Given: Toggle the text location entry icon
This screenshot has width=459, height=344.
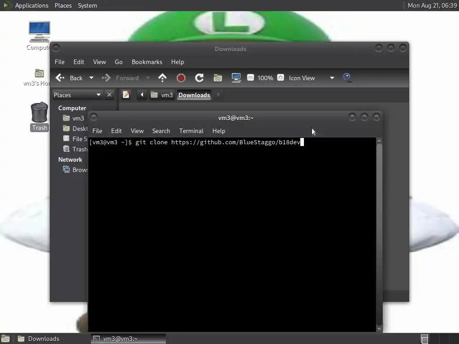Looking at the screenshot, I should (126, 95).
